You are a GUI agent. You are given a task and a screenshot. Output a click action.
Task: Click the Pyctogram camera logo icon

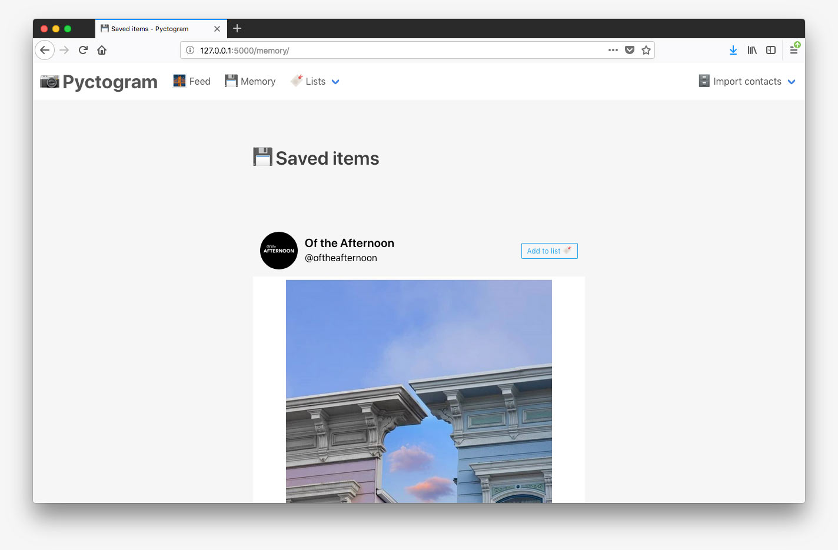49,82
